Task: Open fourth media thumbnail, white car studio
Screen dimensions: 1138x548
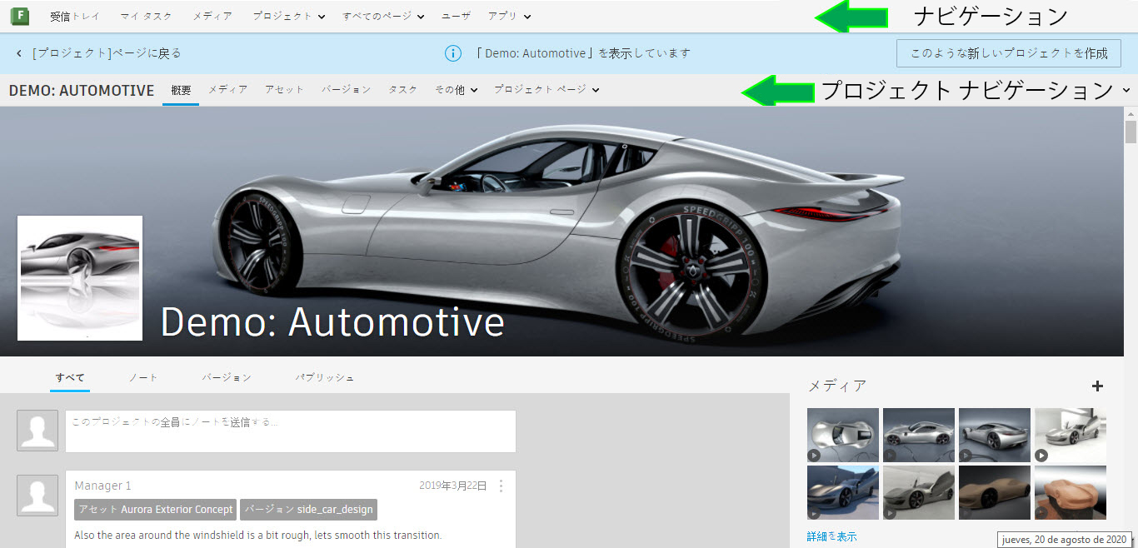Action: pos(1071,435)
